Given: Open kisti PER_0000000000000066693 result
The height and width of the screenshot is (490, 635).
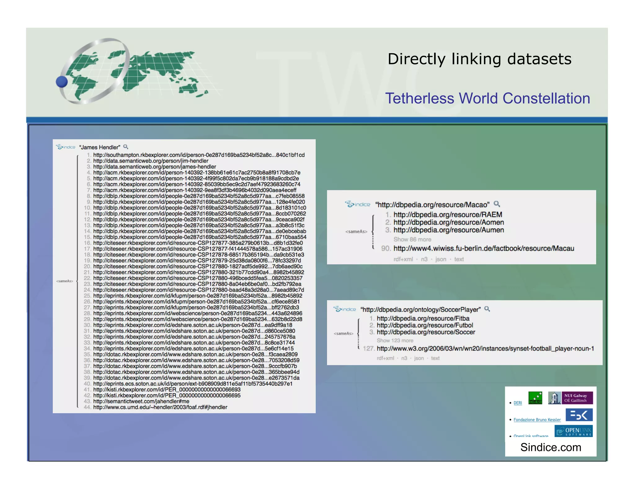Looking at the screenshot, I should click(167, 389).
